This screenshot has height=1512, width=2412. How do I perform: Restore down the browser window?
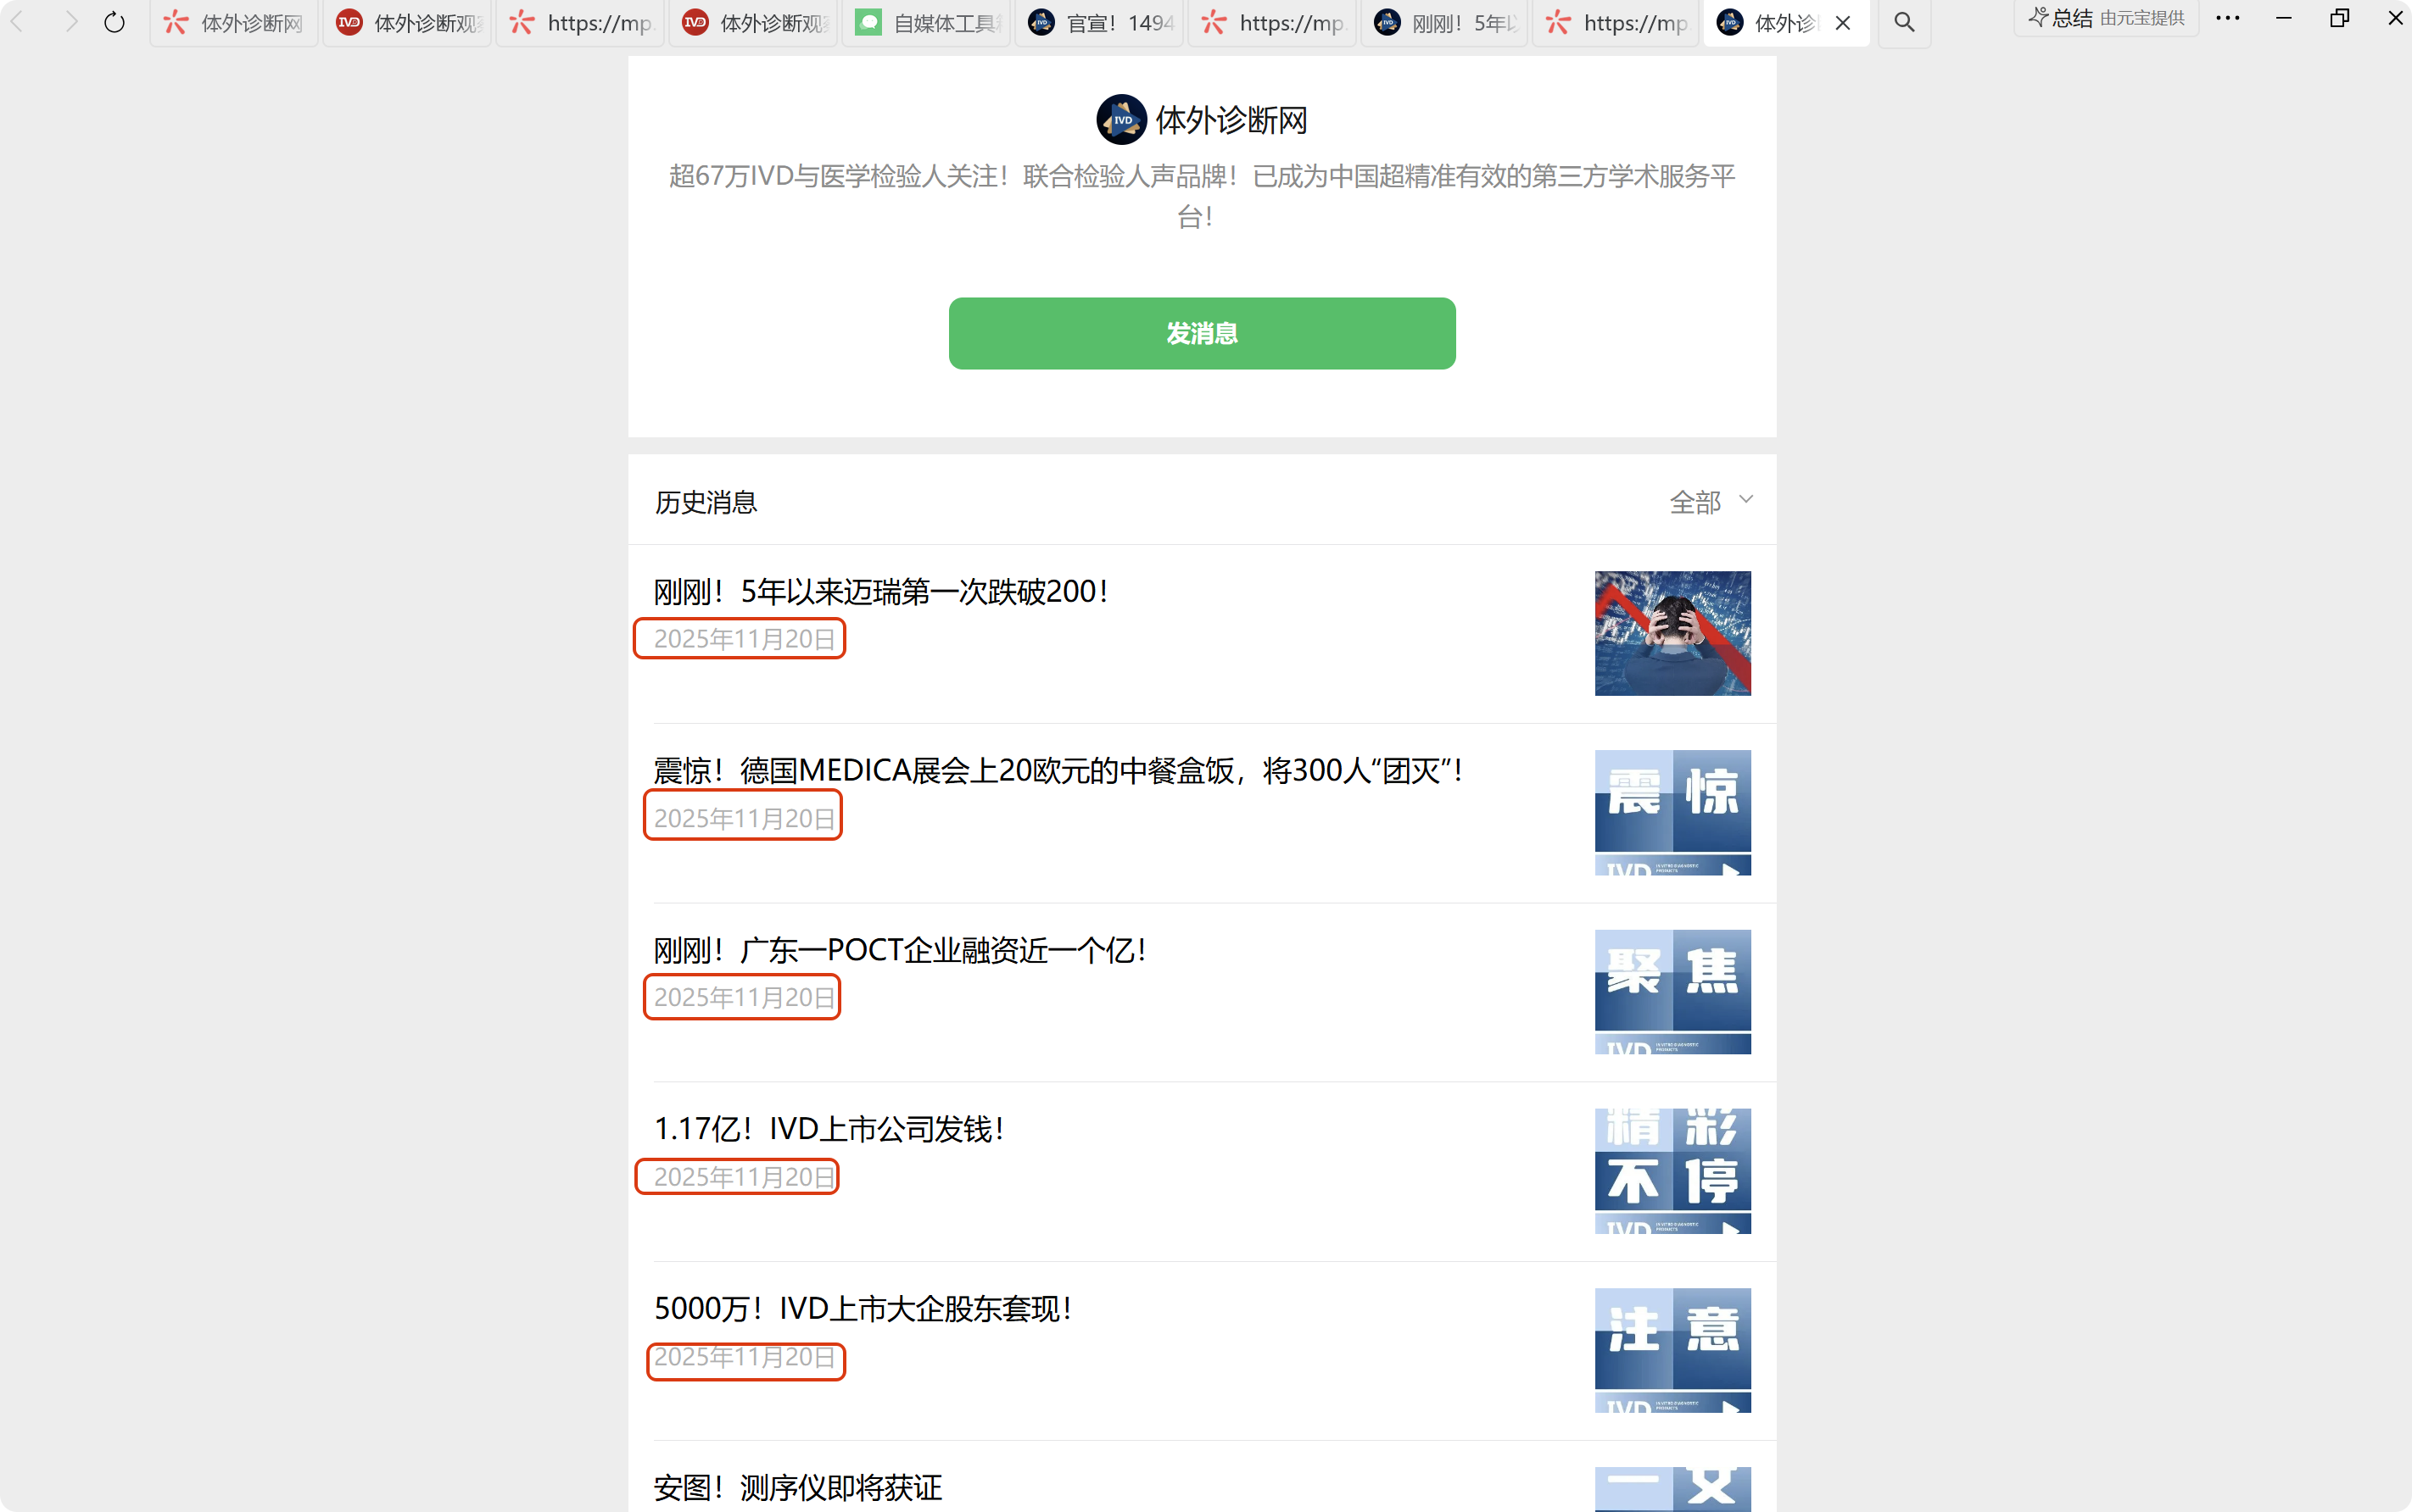click(x=2339, y=18)
